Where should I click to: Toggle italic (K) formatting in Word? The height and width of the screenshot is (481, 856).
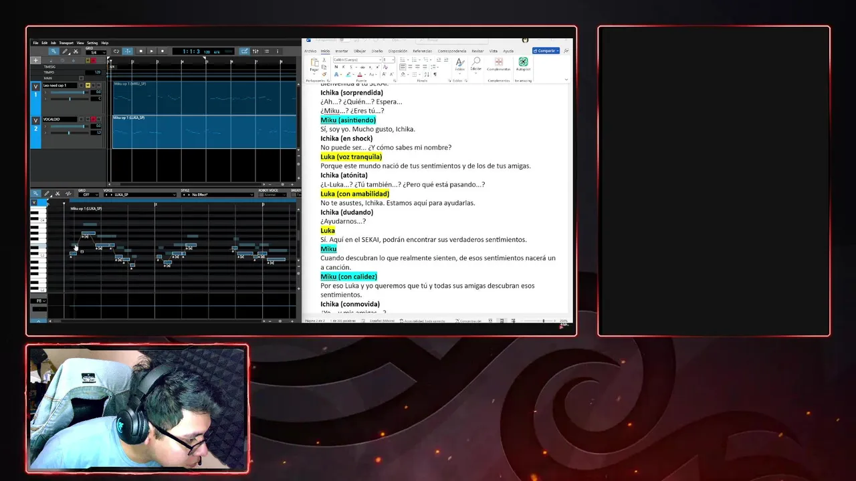pos(343,67)
